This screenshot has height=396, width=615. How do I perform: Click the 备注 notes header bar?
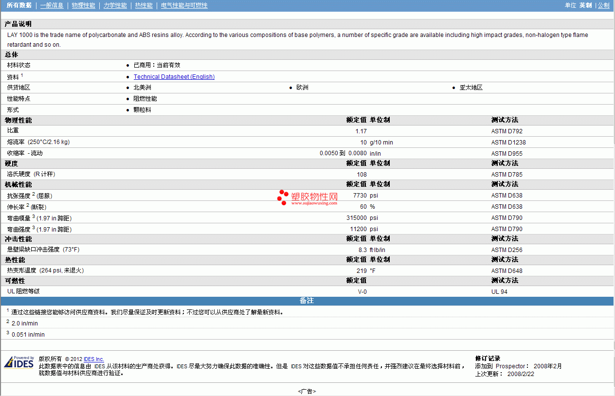tap(307, 301)
